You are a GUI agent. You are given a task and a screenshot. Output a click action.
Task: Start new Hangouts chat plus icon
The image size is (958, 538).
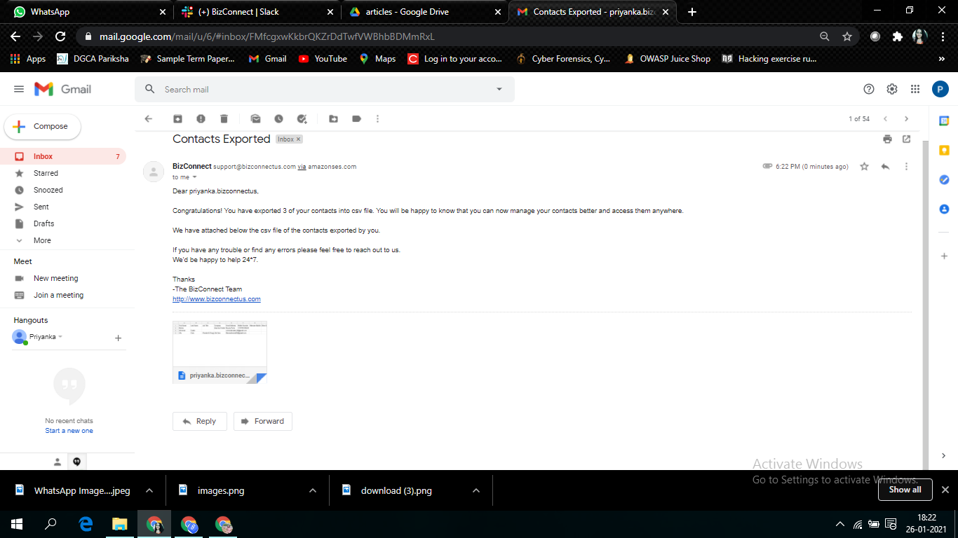coord(118,338)
